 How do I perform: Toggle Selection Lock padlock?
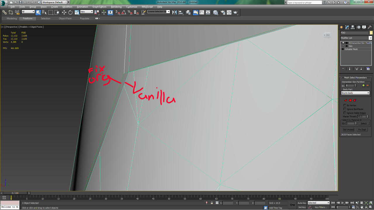pos(212,203)
